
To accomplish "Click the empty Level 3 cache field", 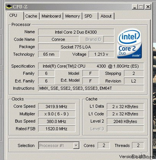I will point(125,129).
